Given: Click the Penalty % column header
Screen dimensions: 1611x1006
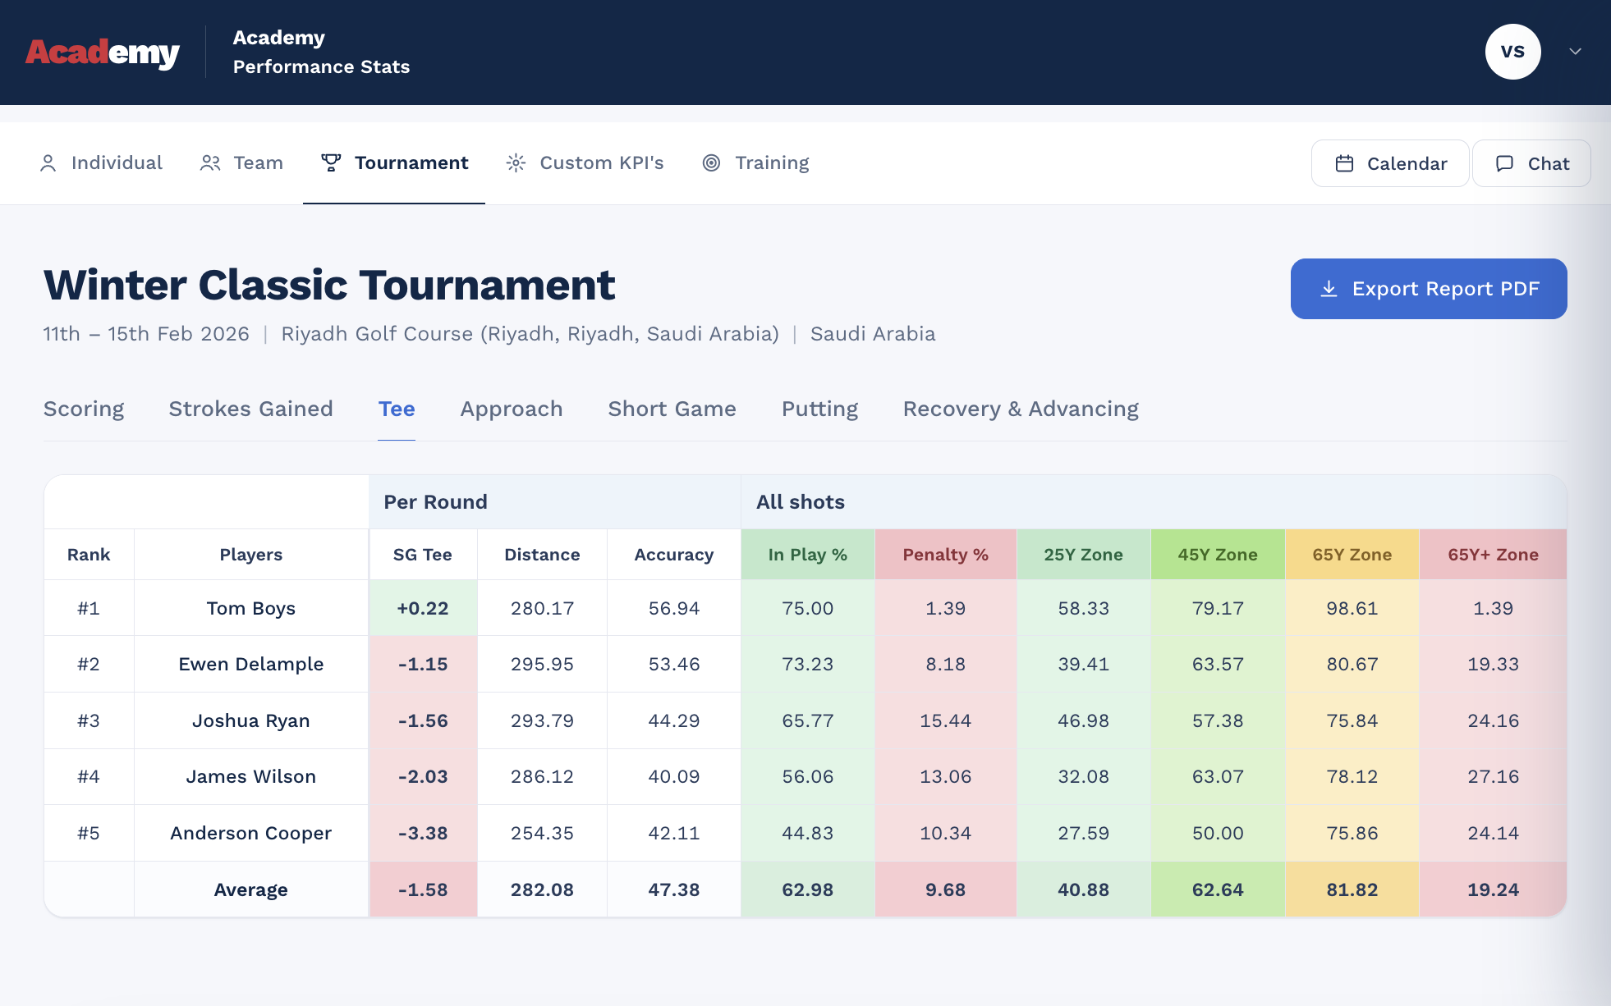Looking at the screenshot, I should [946, 555].
